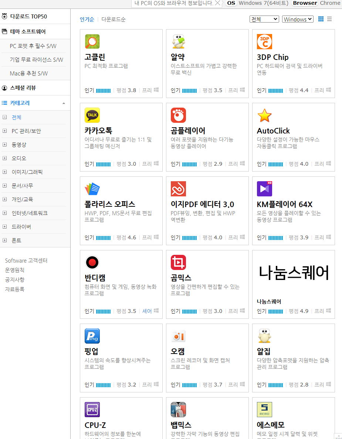Screen dimensions: 342x439
Task: Click the 셰어 license label on 반디캠
Action: pos(147,311)
